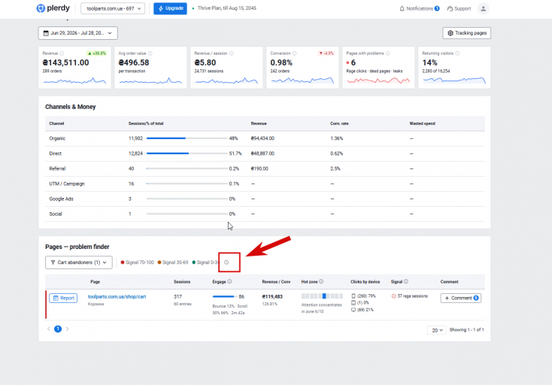Click info icon next to Engage column

pyautogui.click(x=229, y=281)
